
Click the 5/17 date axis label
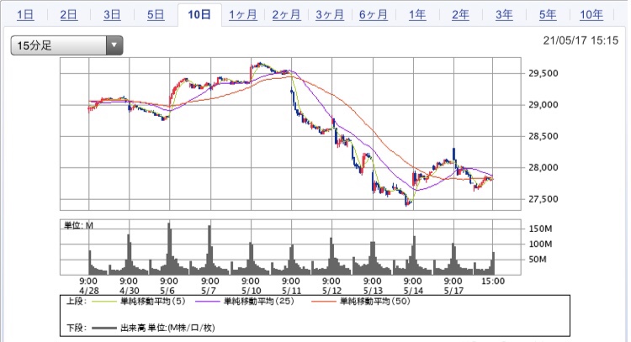(x=453, y=291)
